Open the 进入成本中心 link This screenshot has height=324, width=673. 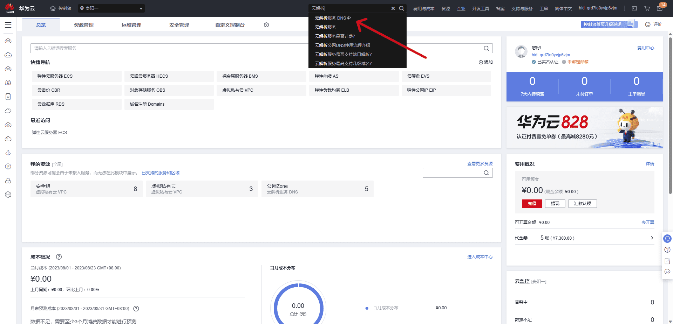click(x=480, y=257)
